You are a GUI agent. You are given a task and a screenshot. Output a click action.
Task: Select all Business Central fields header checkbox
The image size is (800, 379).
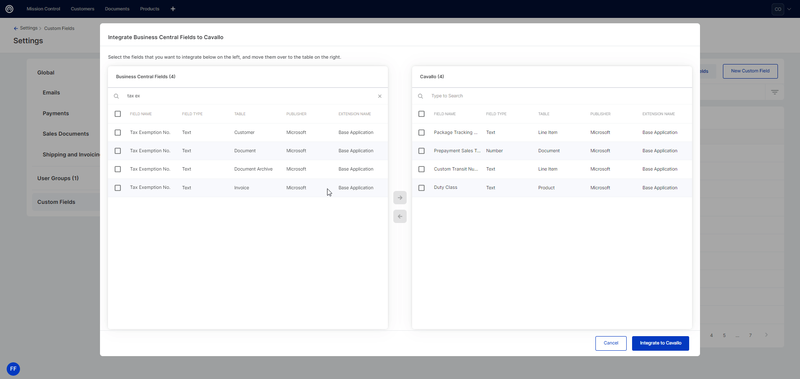point(118,114)
